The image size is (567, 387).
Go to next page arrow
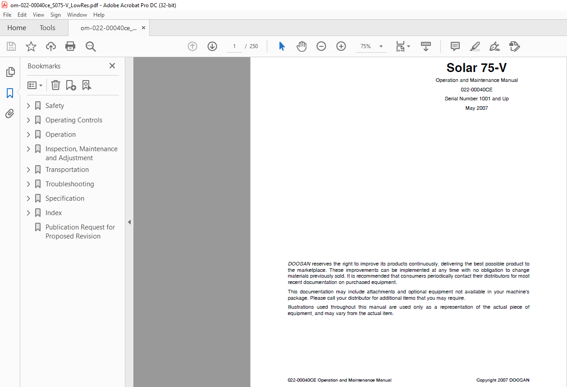click(212, 46)
